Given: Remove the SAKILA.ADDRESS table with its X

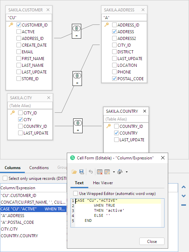Looking at the screenshot, I should [143, 10].
